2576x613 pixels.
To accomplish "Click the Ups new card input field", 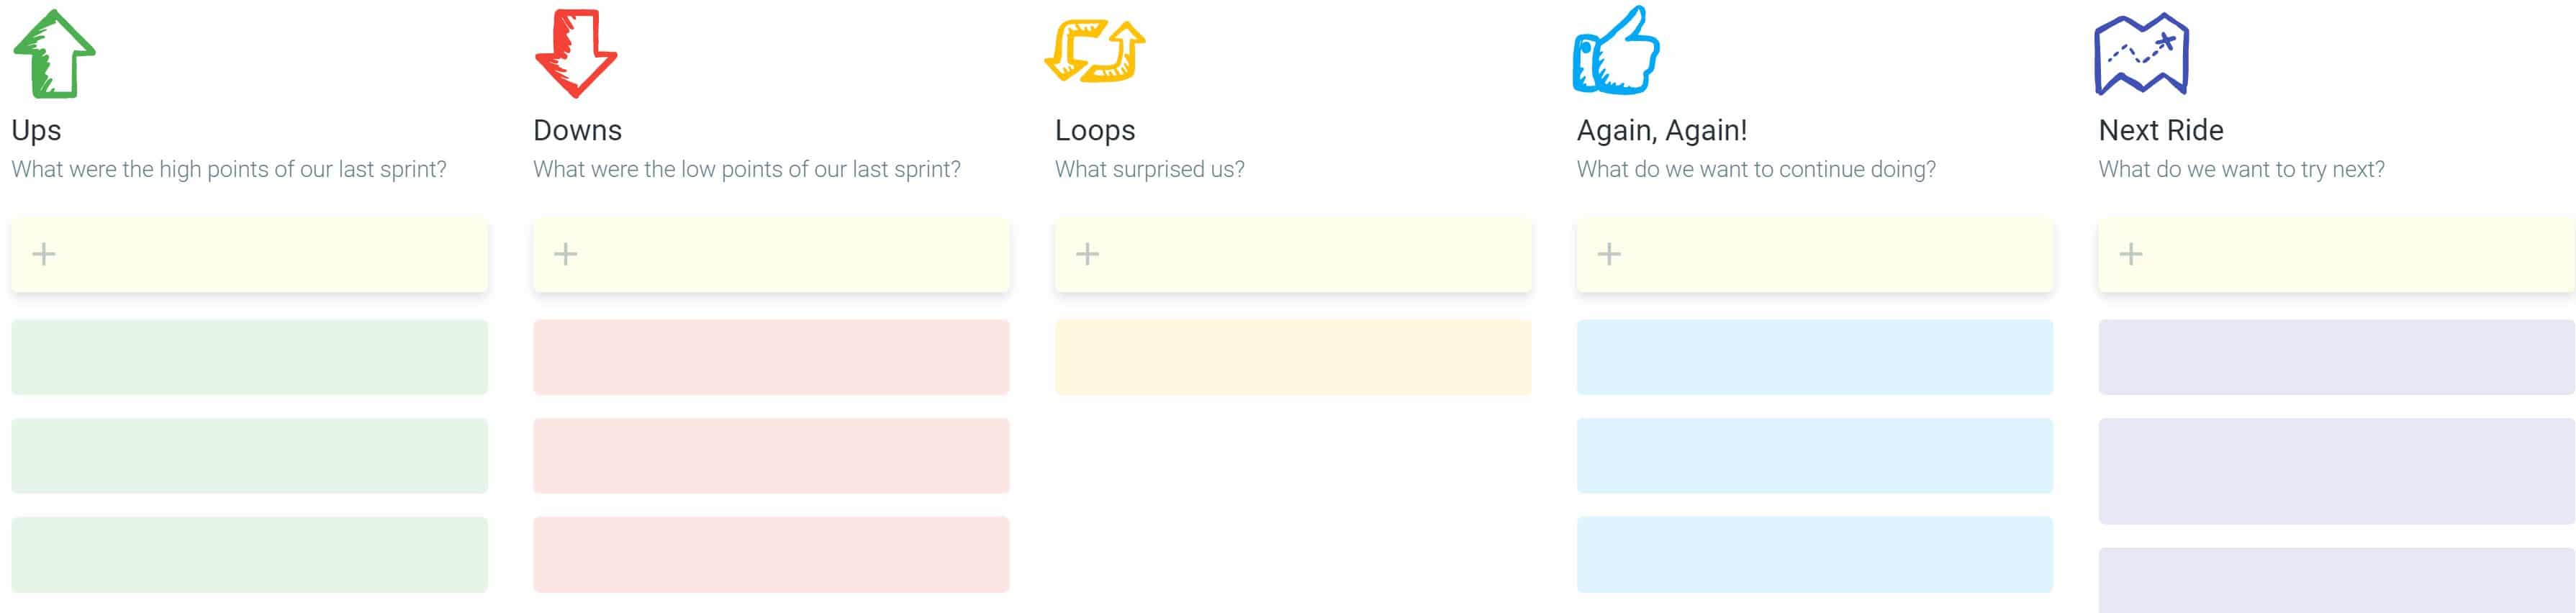I will [x=250, y=255].
